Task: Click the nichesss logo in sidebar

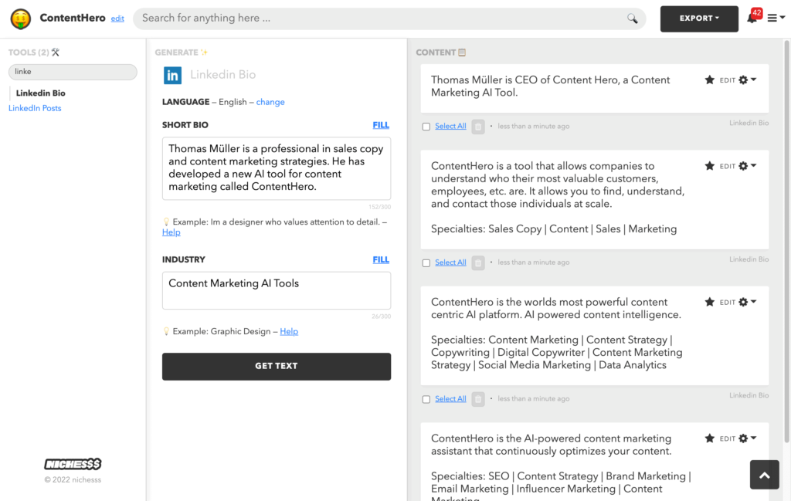Action: pos(73,464)
